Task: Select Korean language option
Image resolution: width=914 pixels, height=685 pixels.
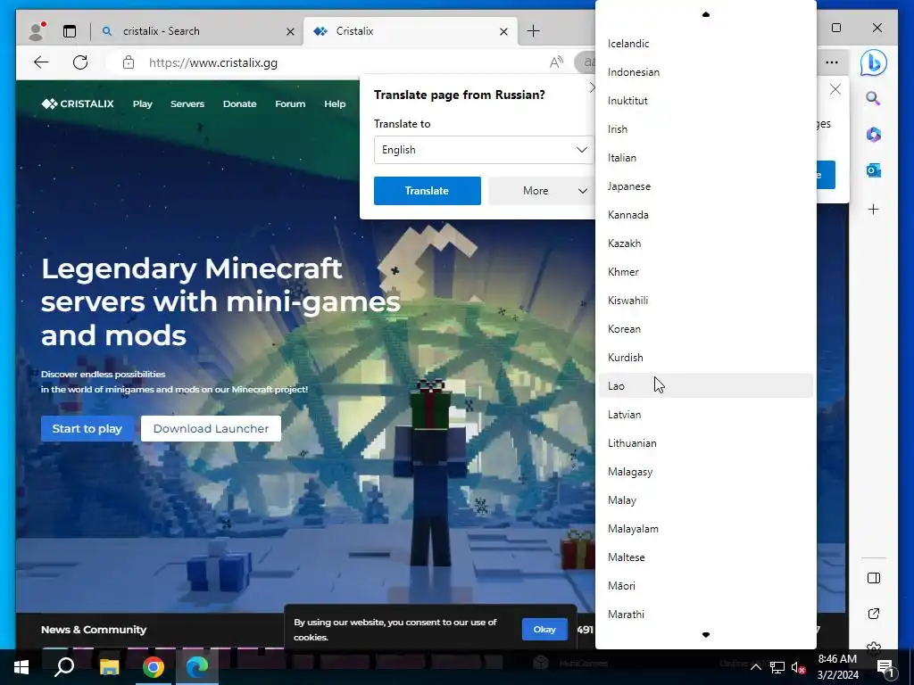Action: click(x=706, y=329)
